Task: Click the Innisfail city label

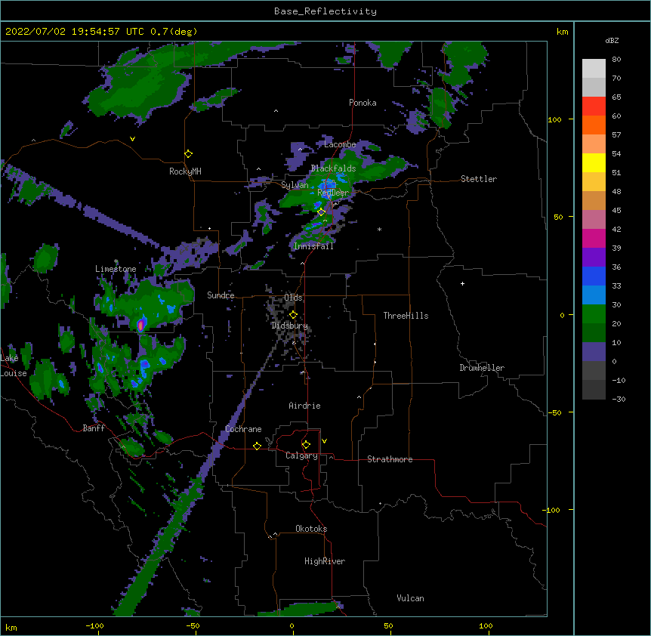Action: (313, 246)
